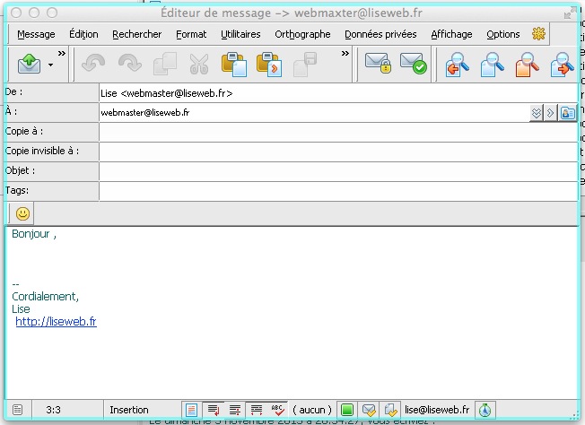Open the dropdown arrow beside the send button
This screenshot has width=585, height=425.
point(50,65)
